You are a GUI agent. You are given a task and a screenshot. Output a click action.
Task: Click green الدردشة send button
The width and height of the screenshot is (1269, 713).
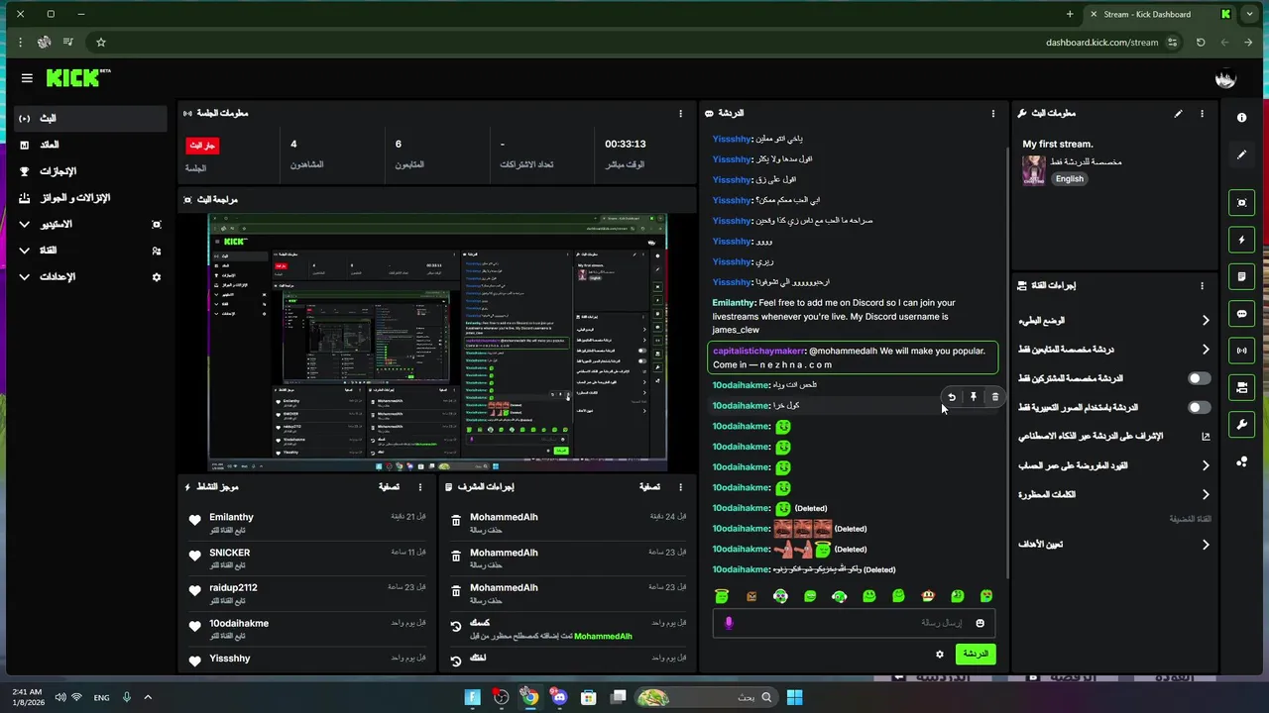976,654
